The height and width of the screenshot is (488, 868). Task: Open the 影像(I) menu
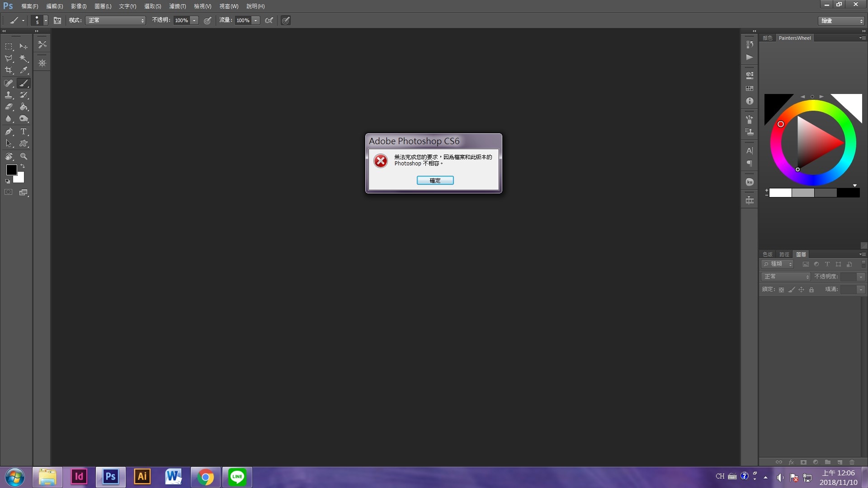click(x=79, y=6)
